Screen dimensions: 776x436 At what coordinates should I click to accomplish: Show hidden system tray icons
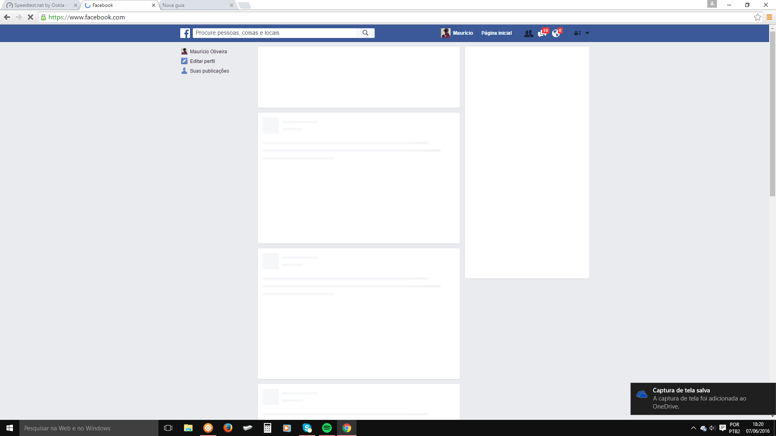(694, 428)
